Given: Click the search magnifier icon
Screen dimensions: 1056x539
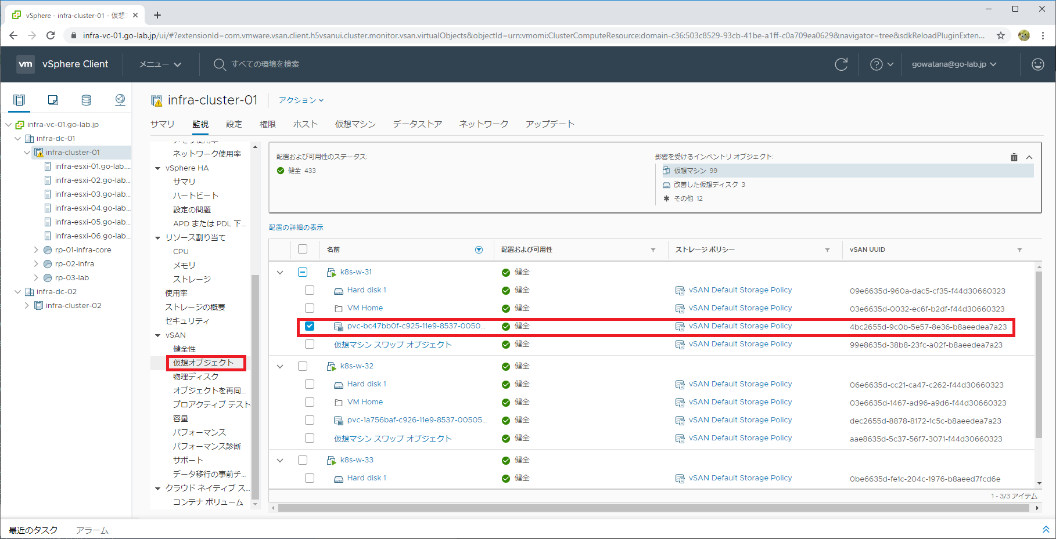Looking at the screenshot, I should [219, 64].
